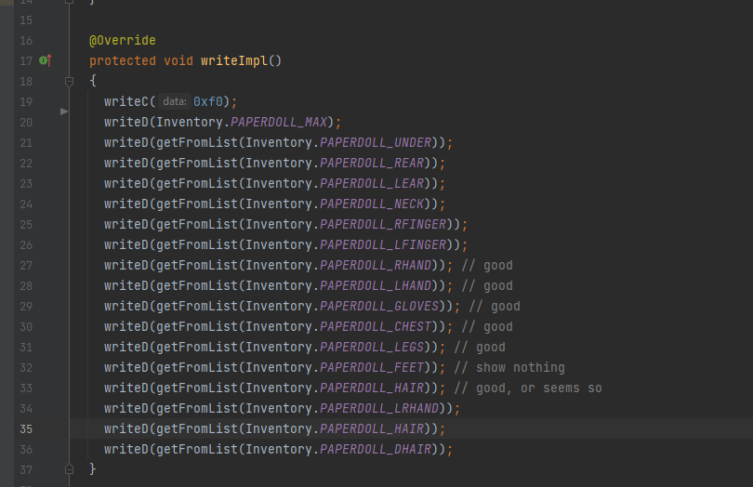Click PAPERDOLL_FEET constant
This screenshot has height=487, width=753.
[x=372, y=367]
